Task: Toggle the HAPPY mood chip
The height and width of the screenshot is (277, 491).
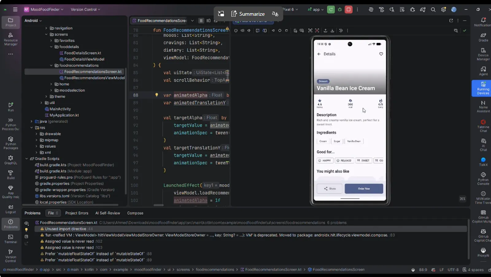Action: coord(325,160)
